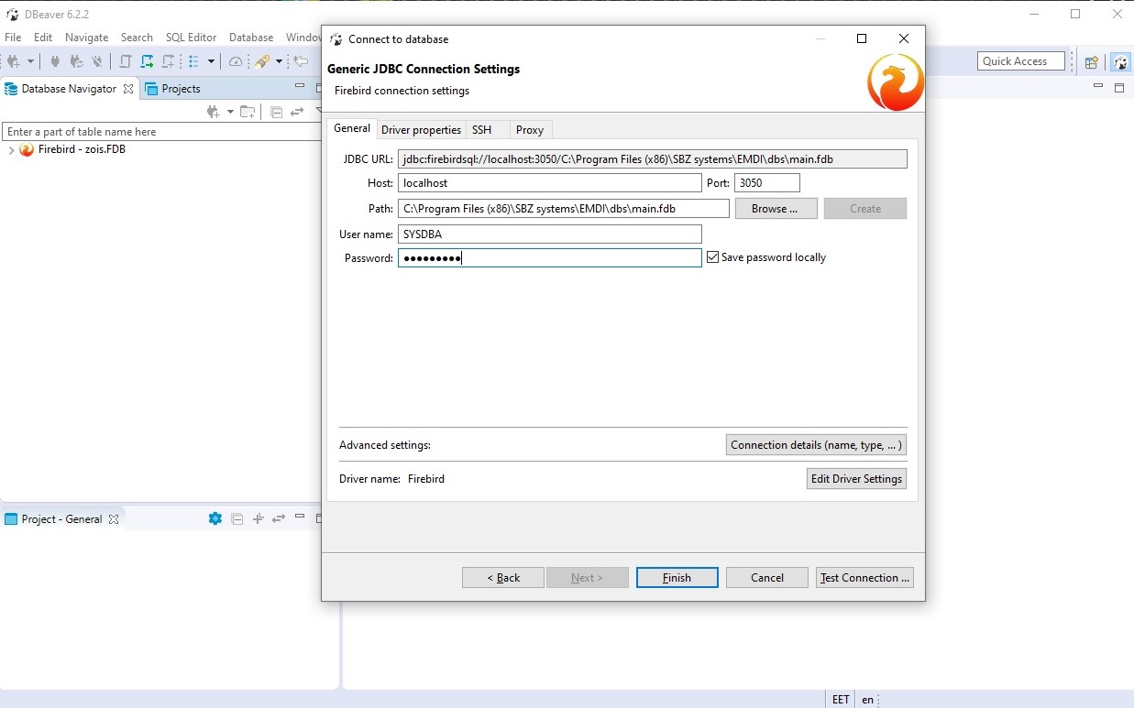Image resolution: width=1134 pixels, height=708 pixels.
Task: Click the table name filter field
Action: tap(162, 132)
